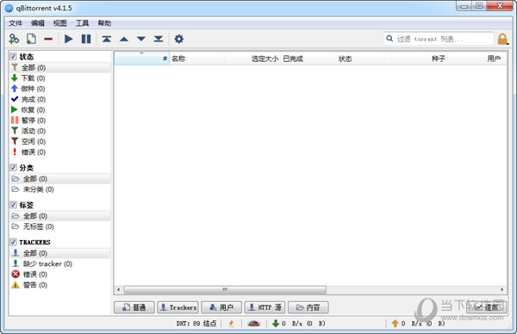Sort by the # column header

[142, 59]
